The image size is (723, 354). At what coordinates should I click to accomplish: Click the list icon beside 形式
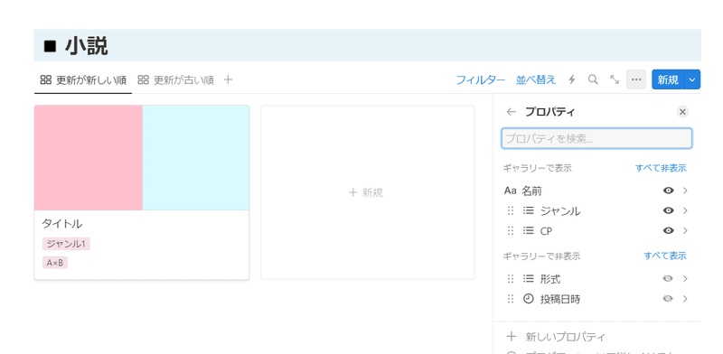click(x=528, y=279)
